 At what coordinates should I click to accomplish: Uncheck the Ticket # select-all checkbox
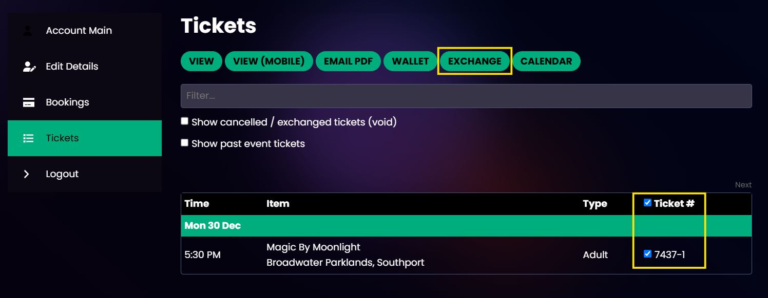click(x=647, y=203)
